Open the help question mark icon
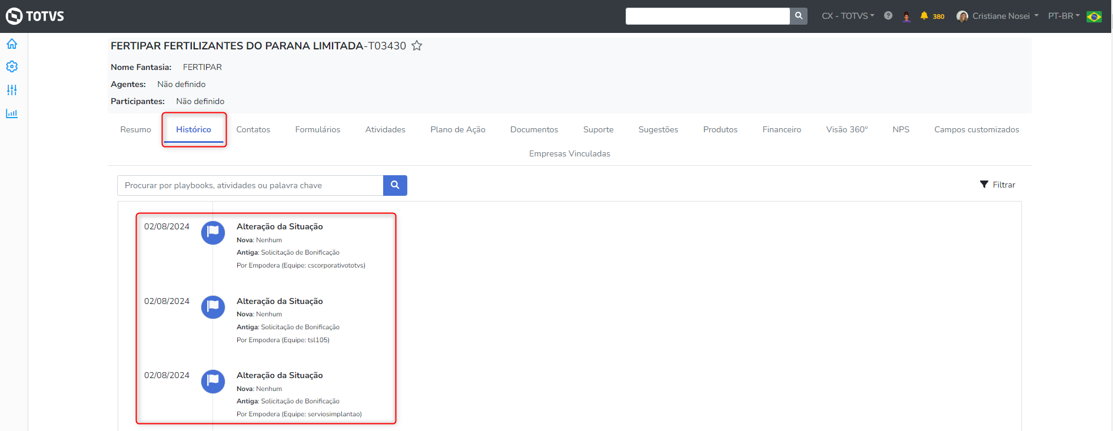Screen dimensions: 1113x431 pos(888,16)
